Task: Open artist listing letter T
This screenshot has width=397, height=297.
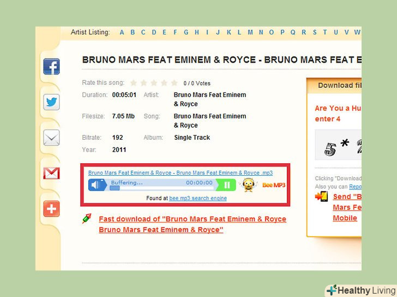Action: tap(325, 32)
